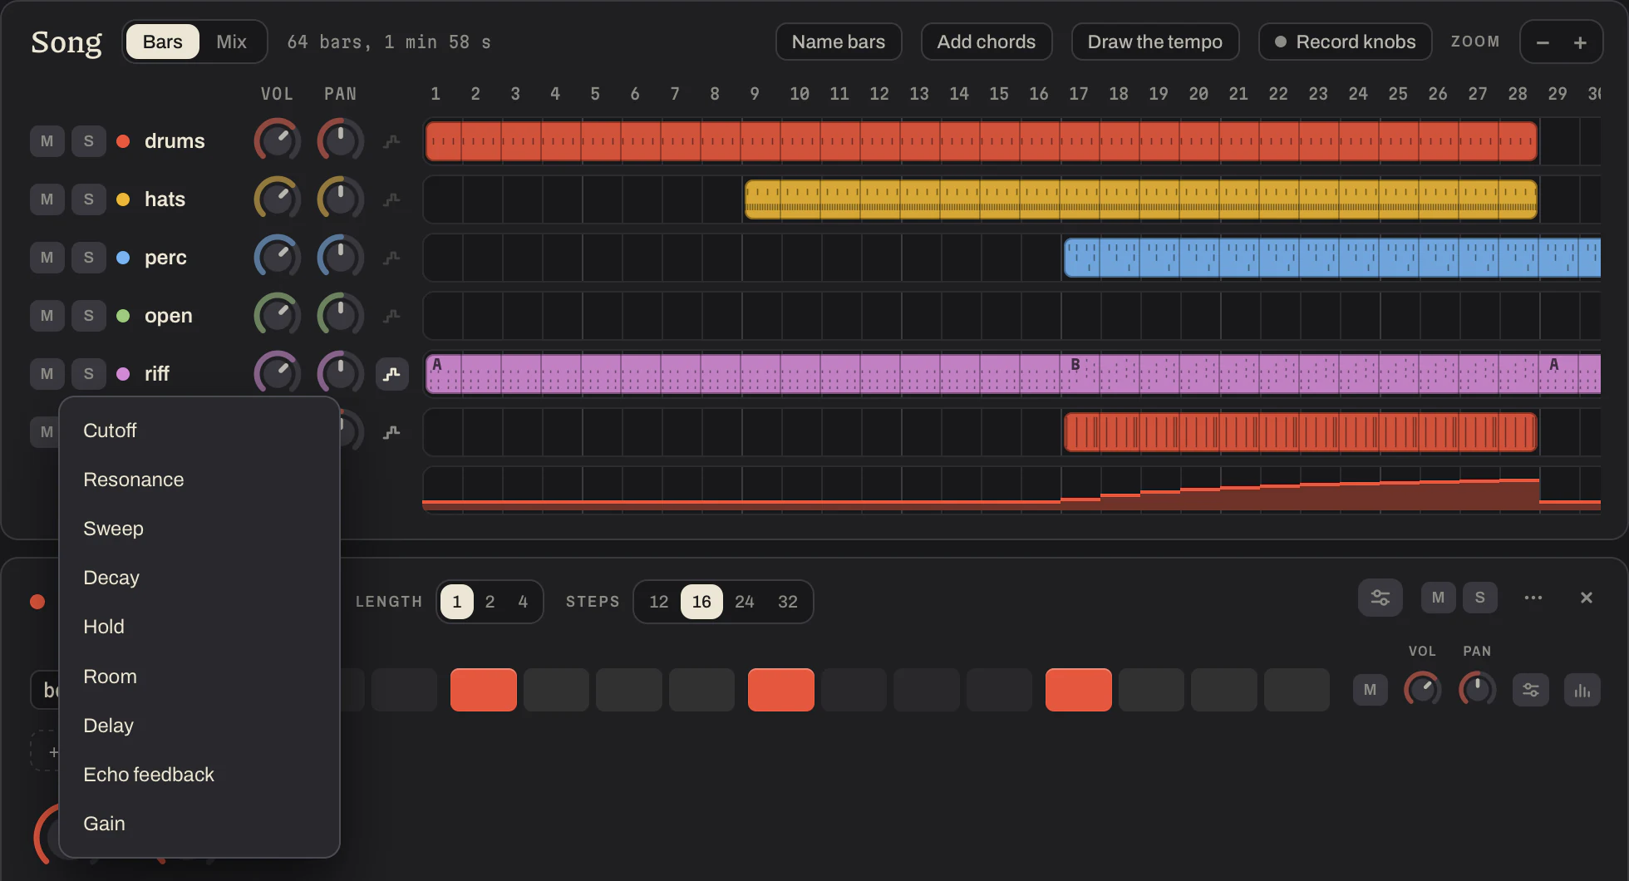Solo the riff track
Screen dimensions: 1629x881
tap(89, 374)
